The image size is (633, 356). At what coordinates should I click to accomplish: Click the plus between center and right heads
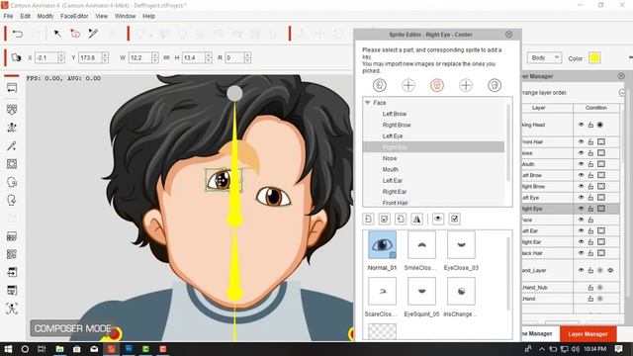coord(466,85)
